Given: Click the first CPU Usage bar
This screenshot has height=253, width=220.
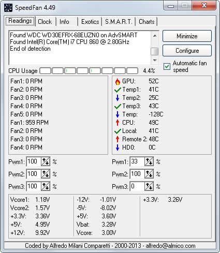Looking at the screenshot, I should click(46, 71).
